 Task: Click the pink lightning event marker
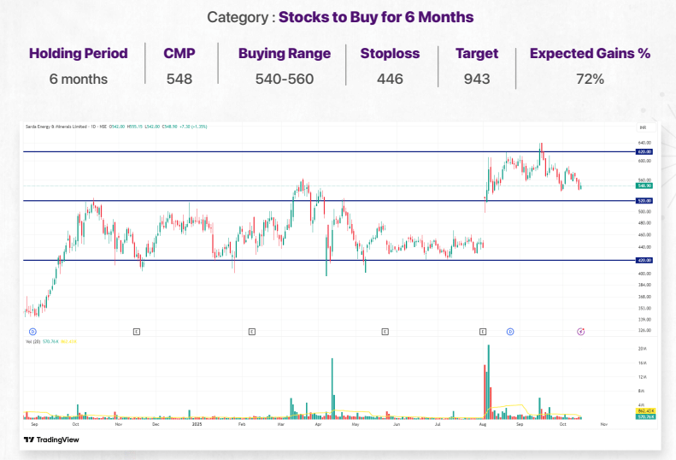click(581, 330)
